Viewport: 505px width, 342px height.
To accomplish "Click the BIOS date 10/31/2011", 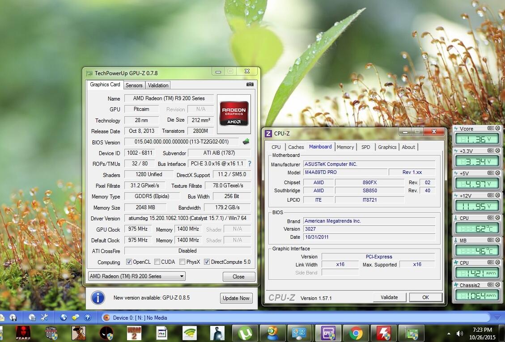I will tap(369, 236).
